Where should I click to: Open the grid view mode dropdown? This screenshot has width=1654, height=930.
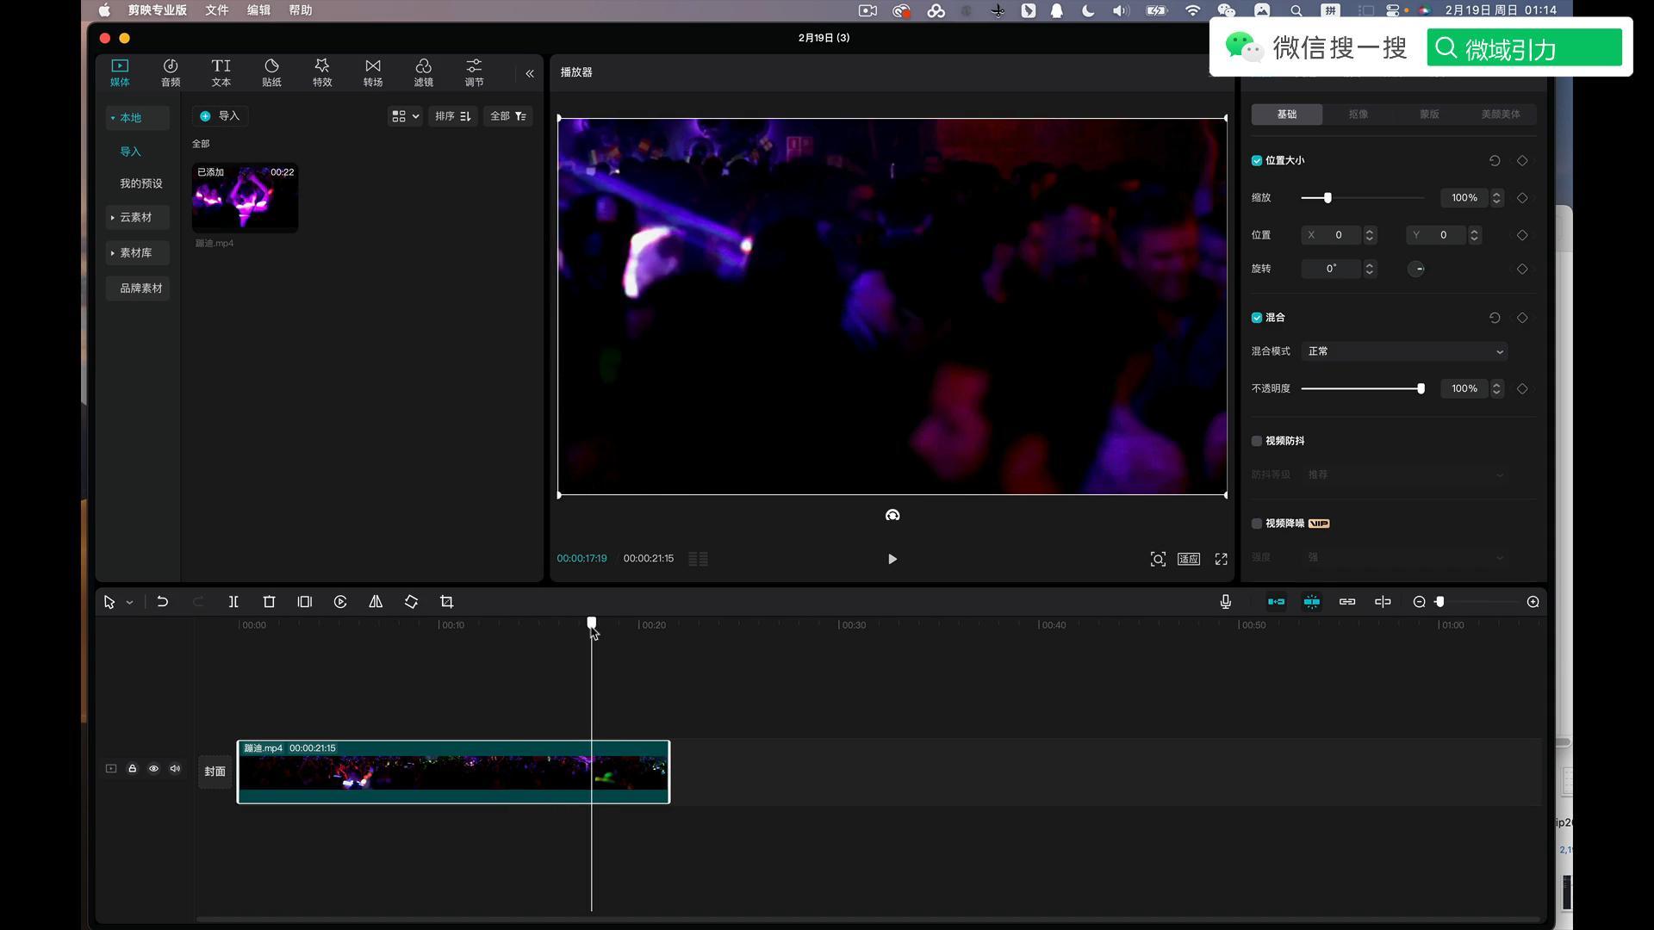[x=405, y=116]
